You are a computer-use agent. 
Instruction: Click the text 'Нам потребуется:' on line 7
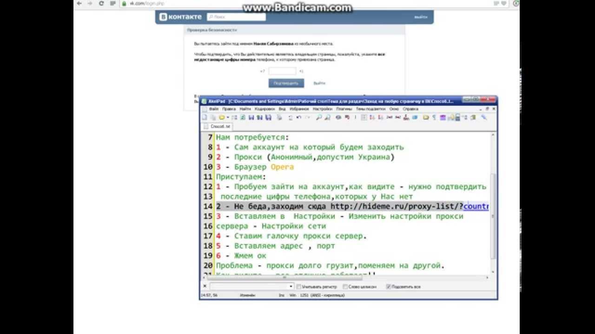point(252,137)
